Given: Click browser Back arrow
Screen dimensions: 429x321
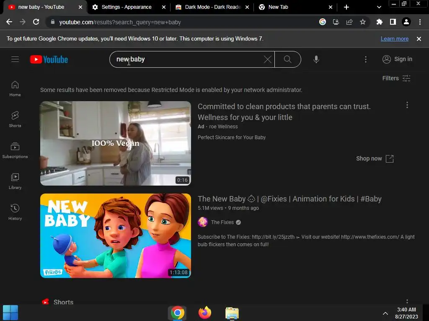Looking at the screenshot, I should click(x=9, y=22).
